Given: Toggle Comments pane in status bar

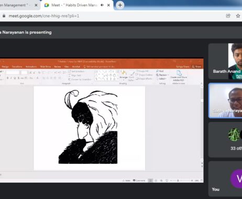Looking at the screenshot, I should 139,181.
